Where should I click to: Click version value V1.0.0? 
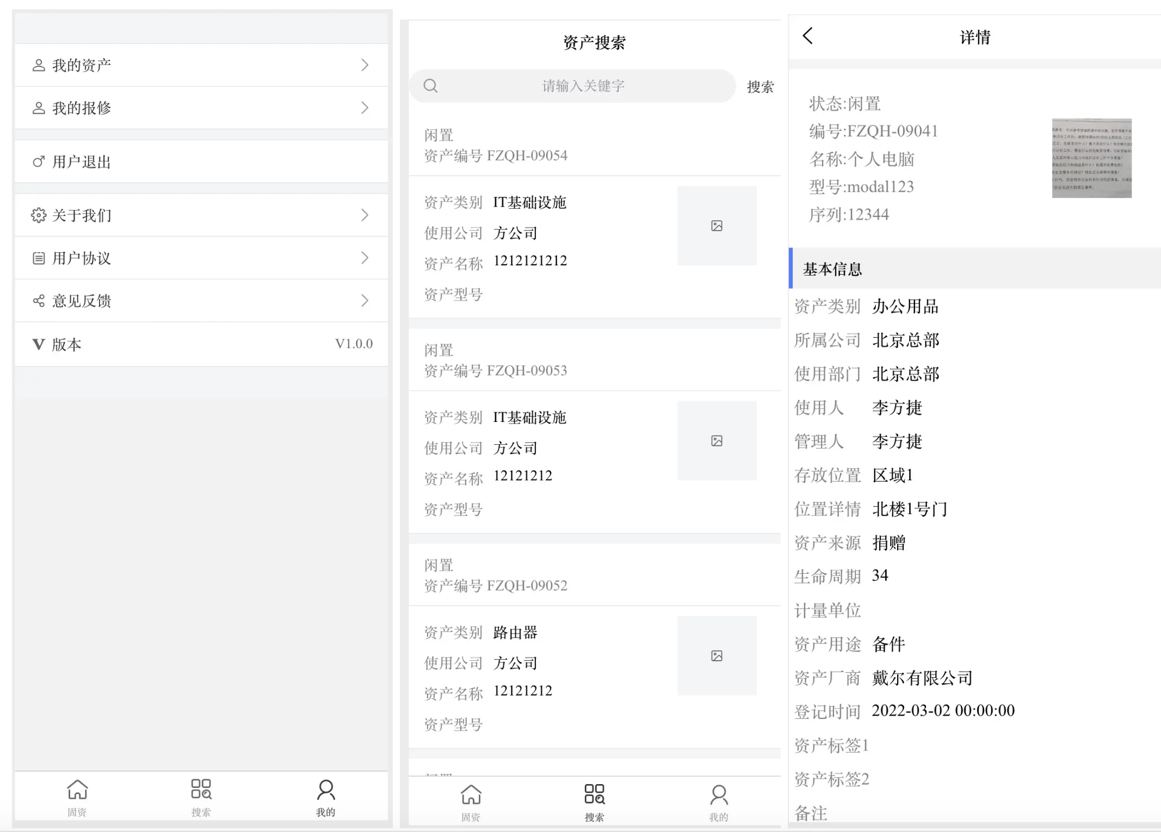pyautogui.click(x=354, y=344)
